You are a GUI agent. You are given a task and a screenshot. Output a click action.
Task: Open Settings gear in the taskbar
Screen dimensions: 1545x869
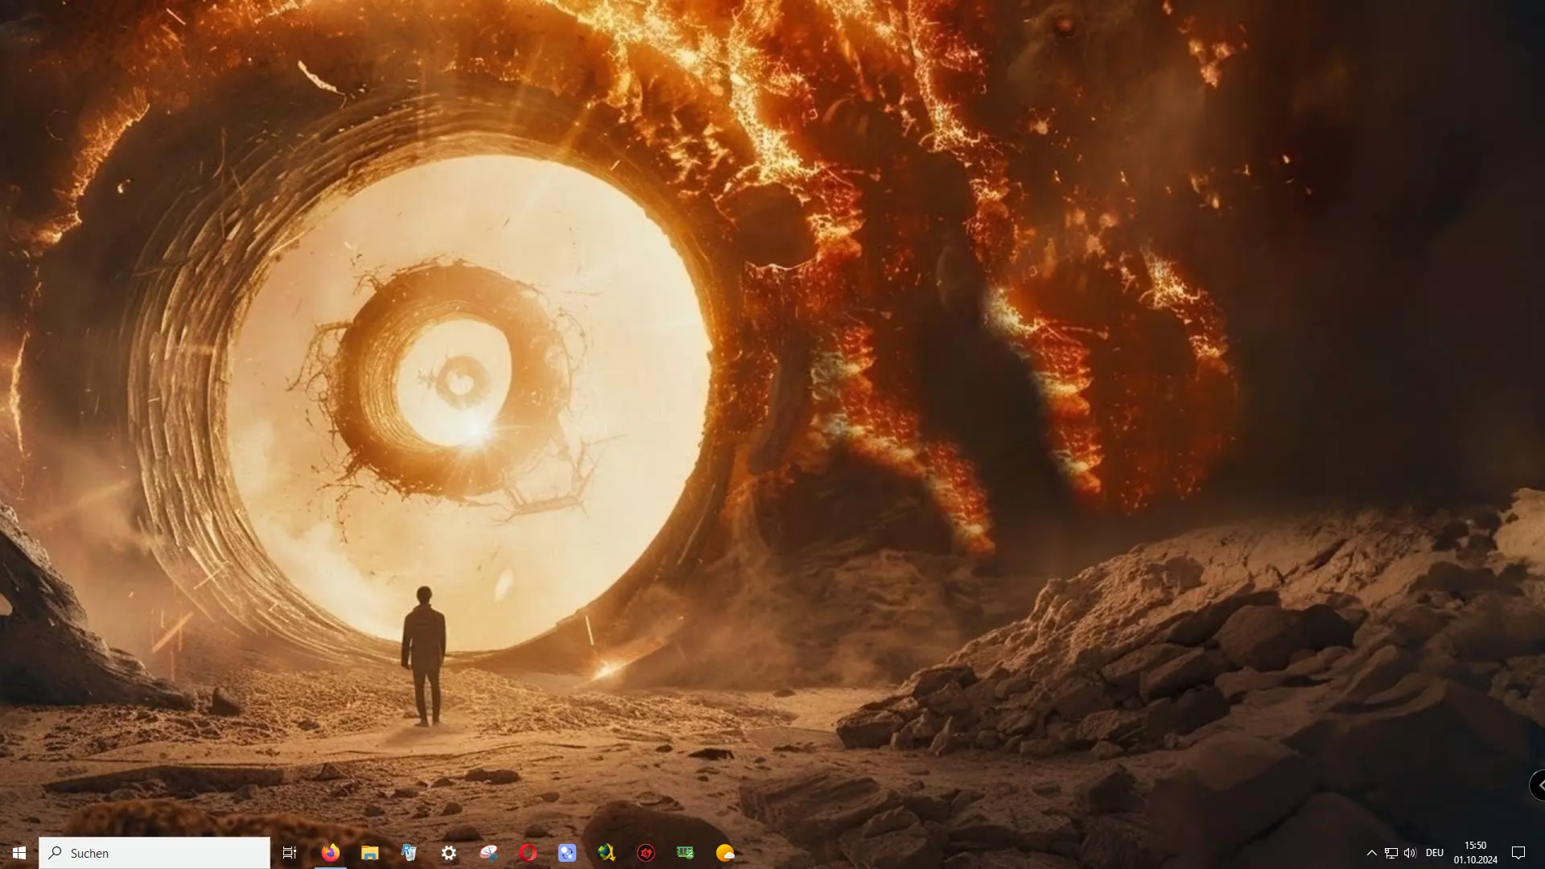pos(449,853)
